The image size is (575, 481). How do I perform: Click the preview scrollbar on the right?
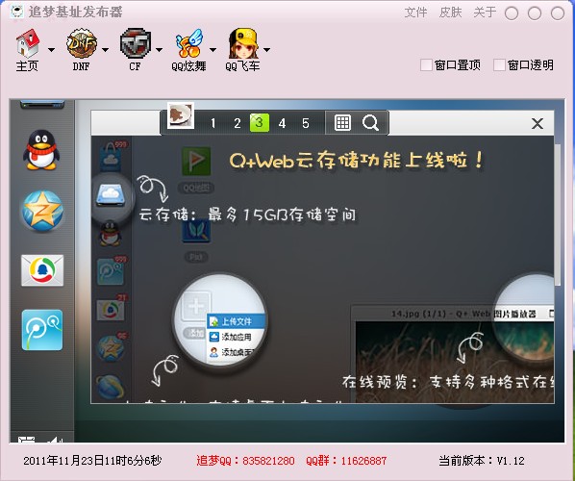coord(558,215)
